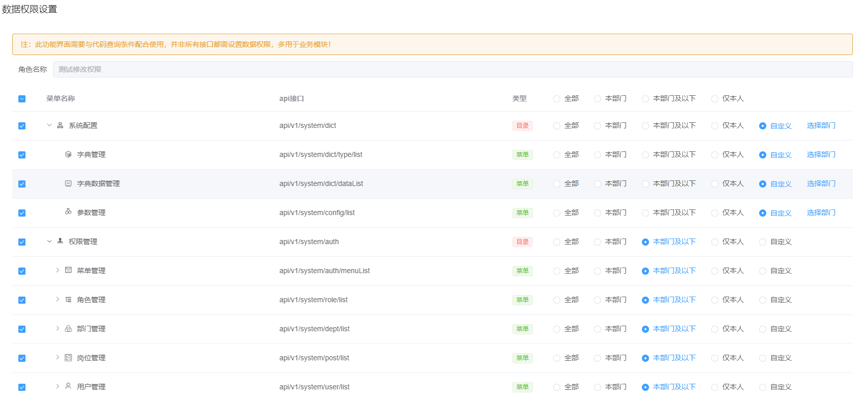Click the 用户管理 person icon
The image size is (856, 398).
68,386
